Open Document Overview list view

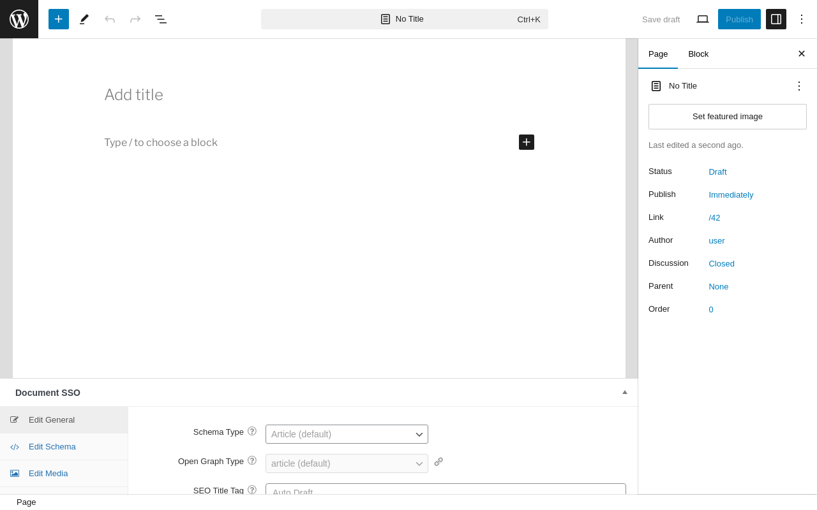(161, 19)
